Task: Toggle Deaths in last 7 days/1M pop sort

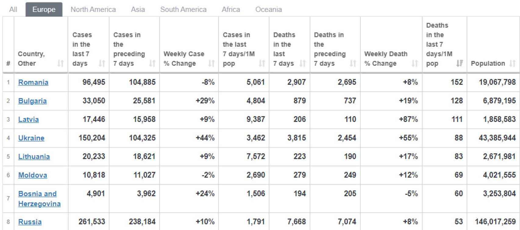Action: pos(459,63)
